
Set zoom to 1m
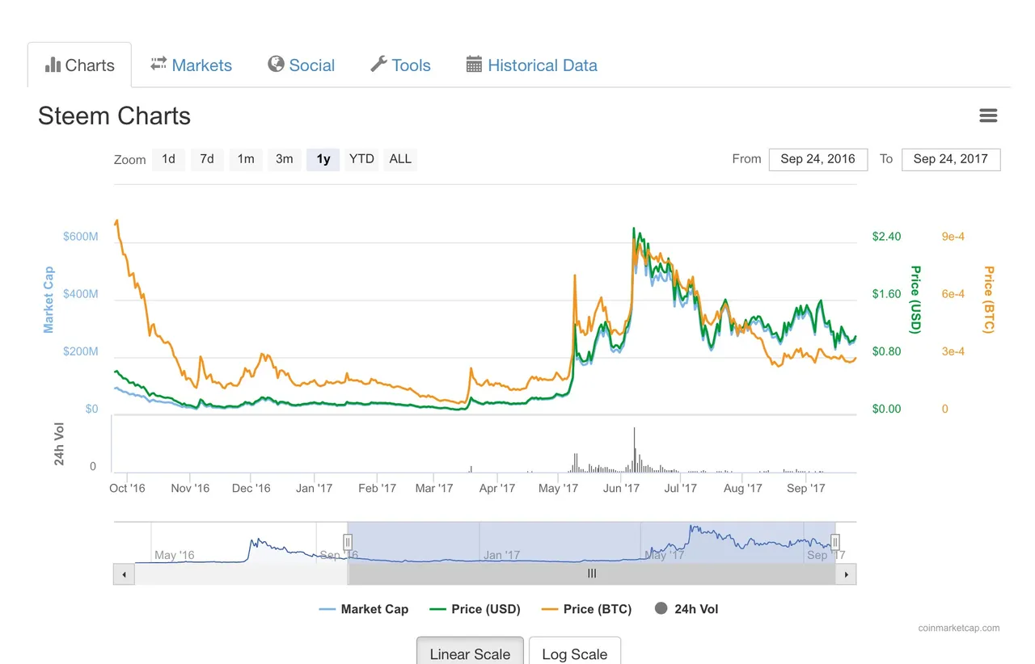[246, 159]
